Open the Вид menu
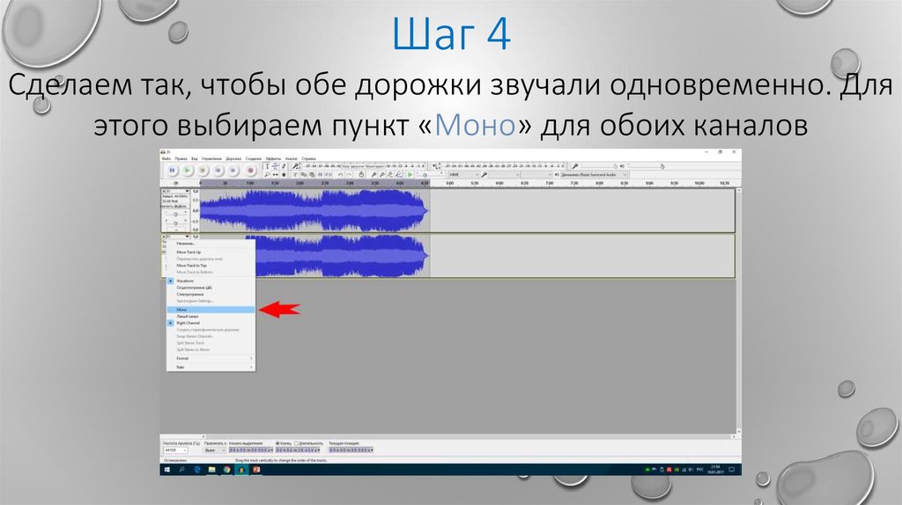The height and width of the screenshot is (505, 902). click(195, 158)
